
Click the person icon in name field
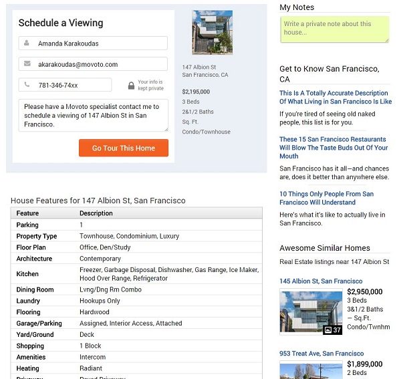[26, 43]
